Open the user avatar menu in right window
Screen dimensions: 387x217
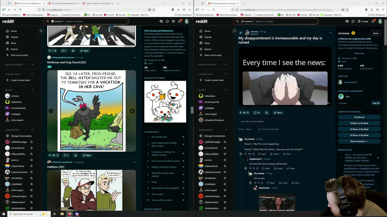coord(380,21)
